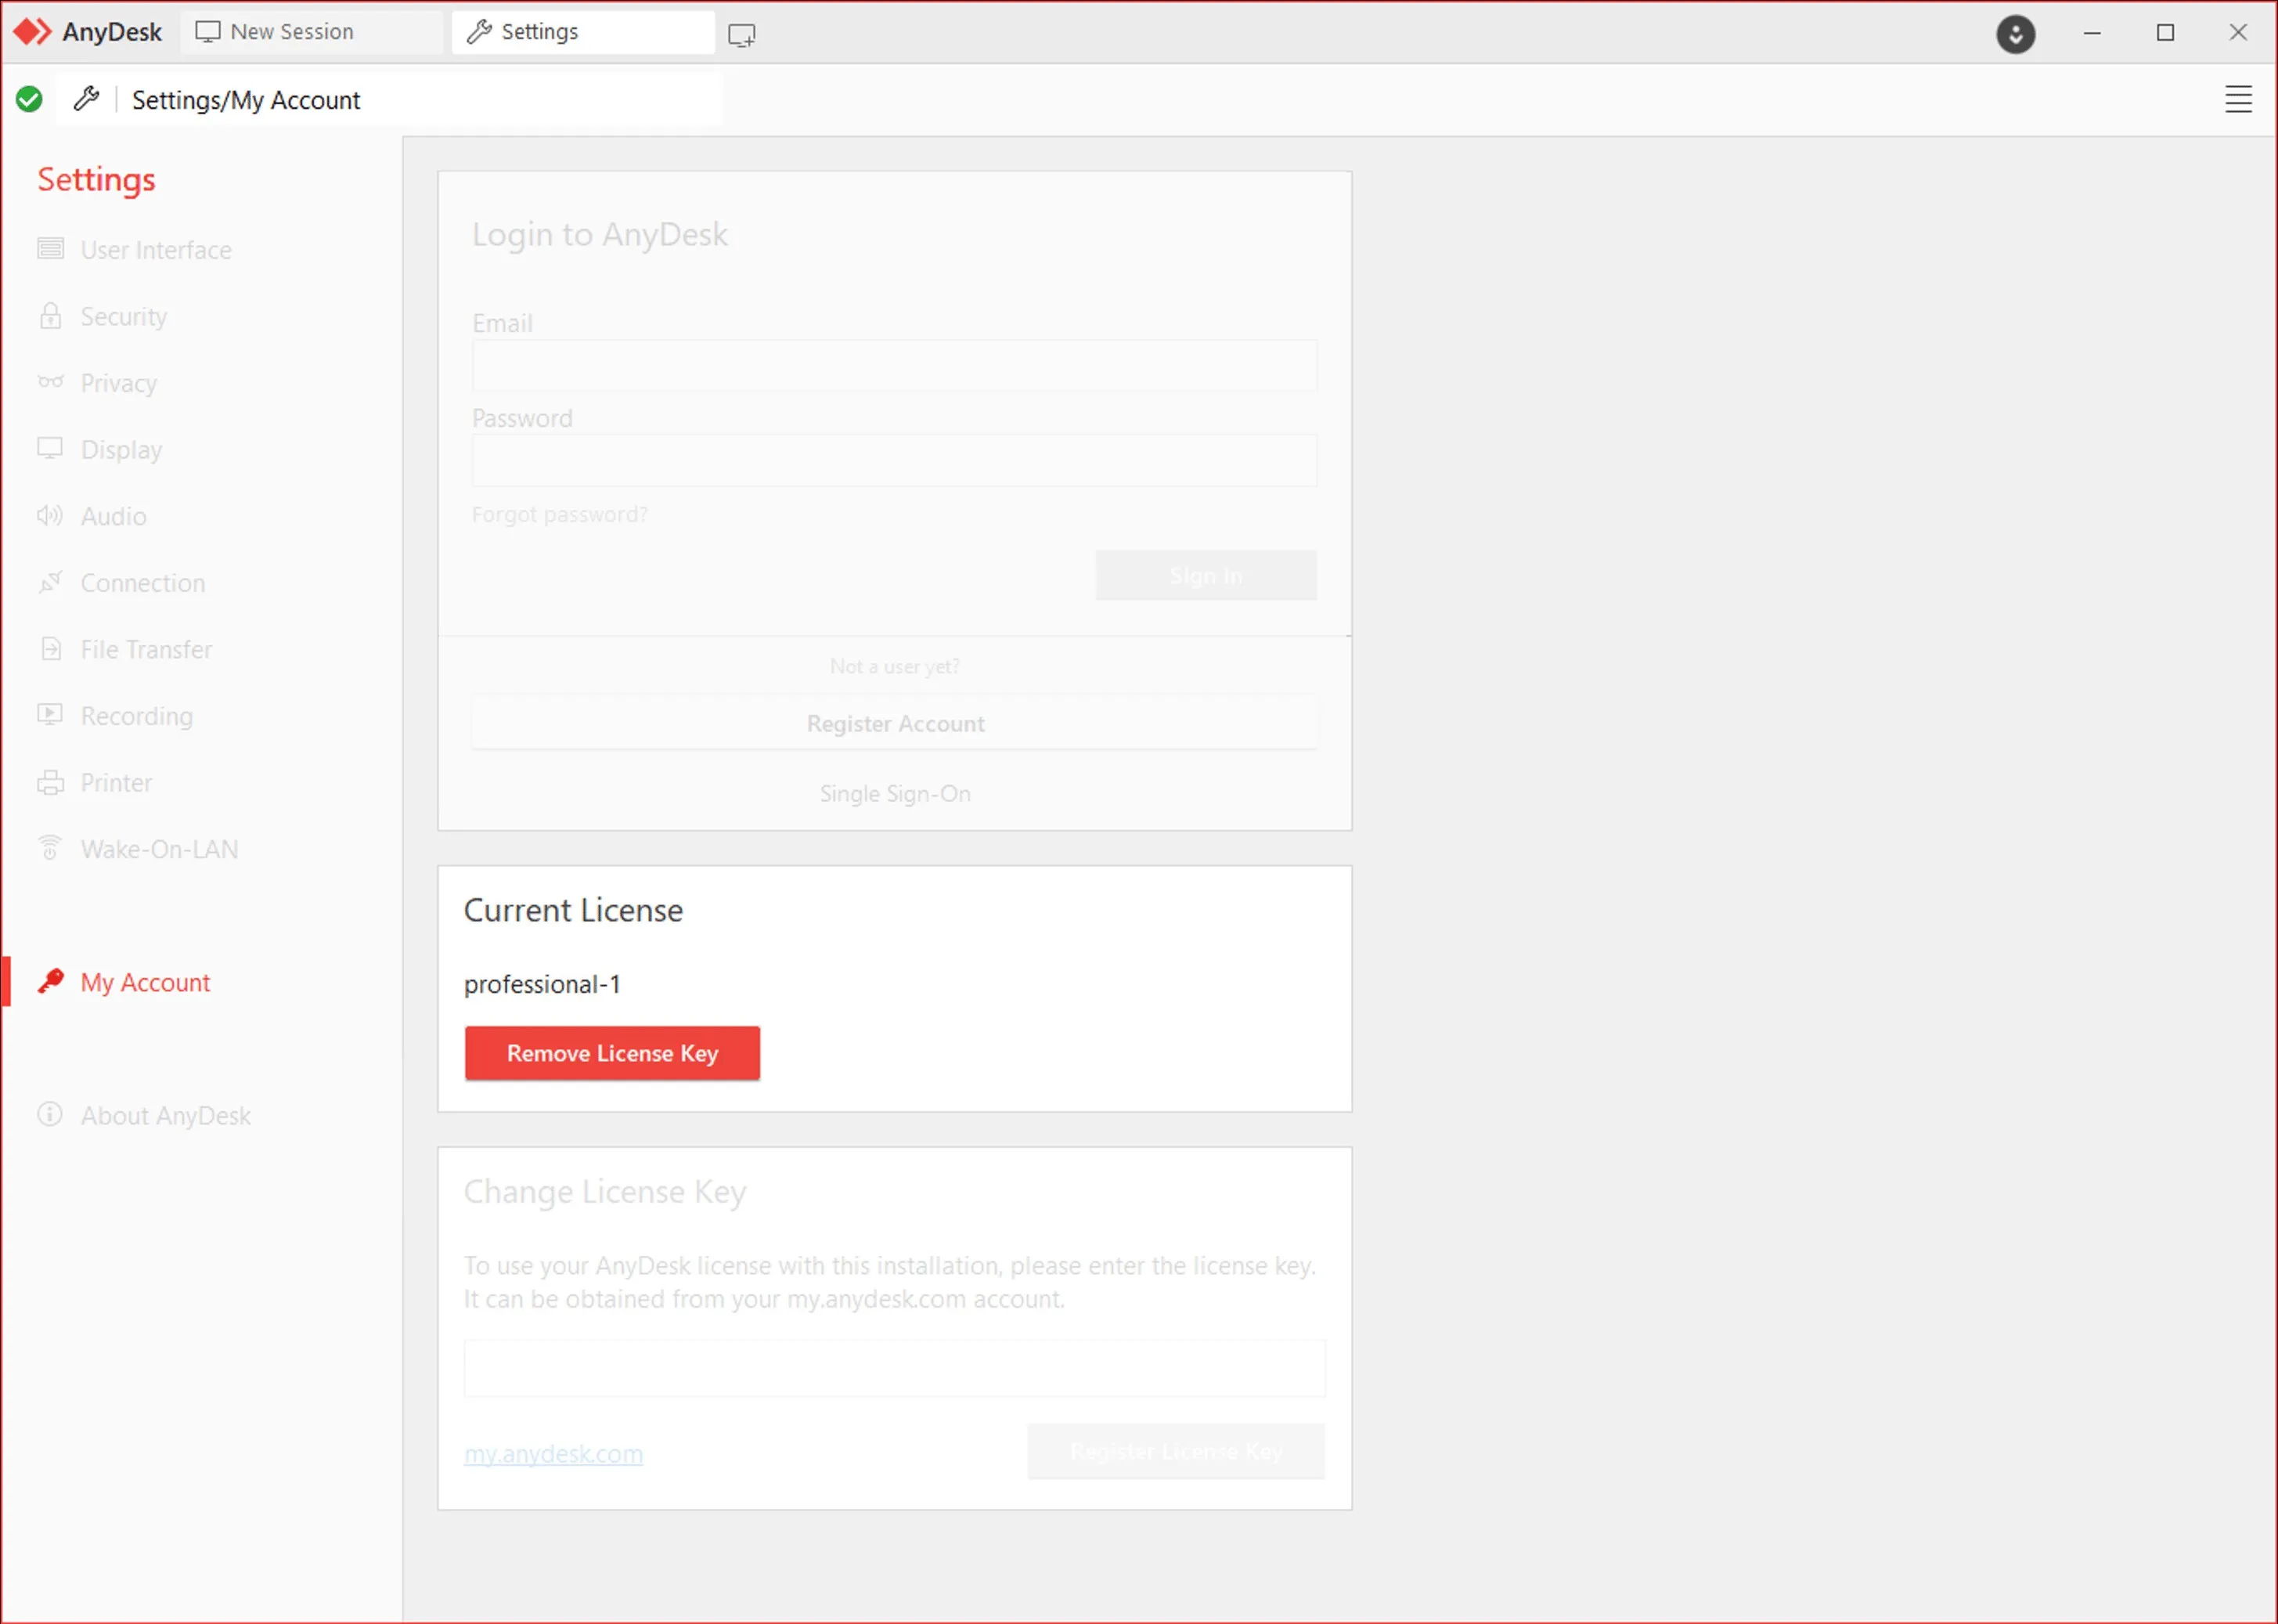Open Privacy settings with glasses icon

point(118,383)
